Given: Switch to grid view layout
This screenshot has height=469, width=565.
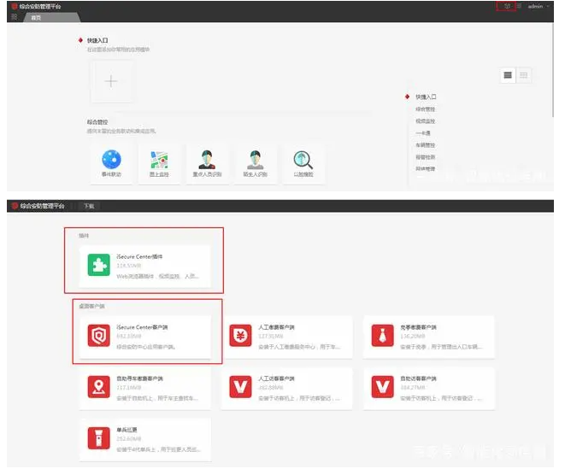Looking at the screenshot, I should point(523,75).
